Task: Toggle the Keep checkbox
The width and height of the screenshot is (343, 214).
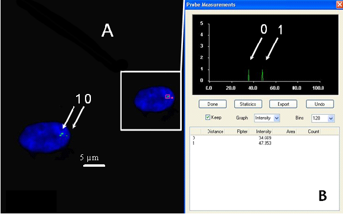Action: [208, 118]
